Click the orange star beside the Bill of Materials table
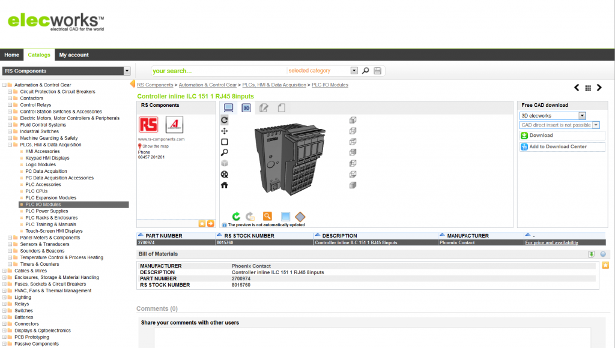The height and width of the screenshot is (348, 615). tap(605, 265)
